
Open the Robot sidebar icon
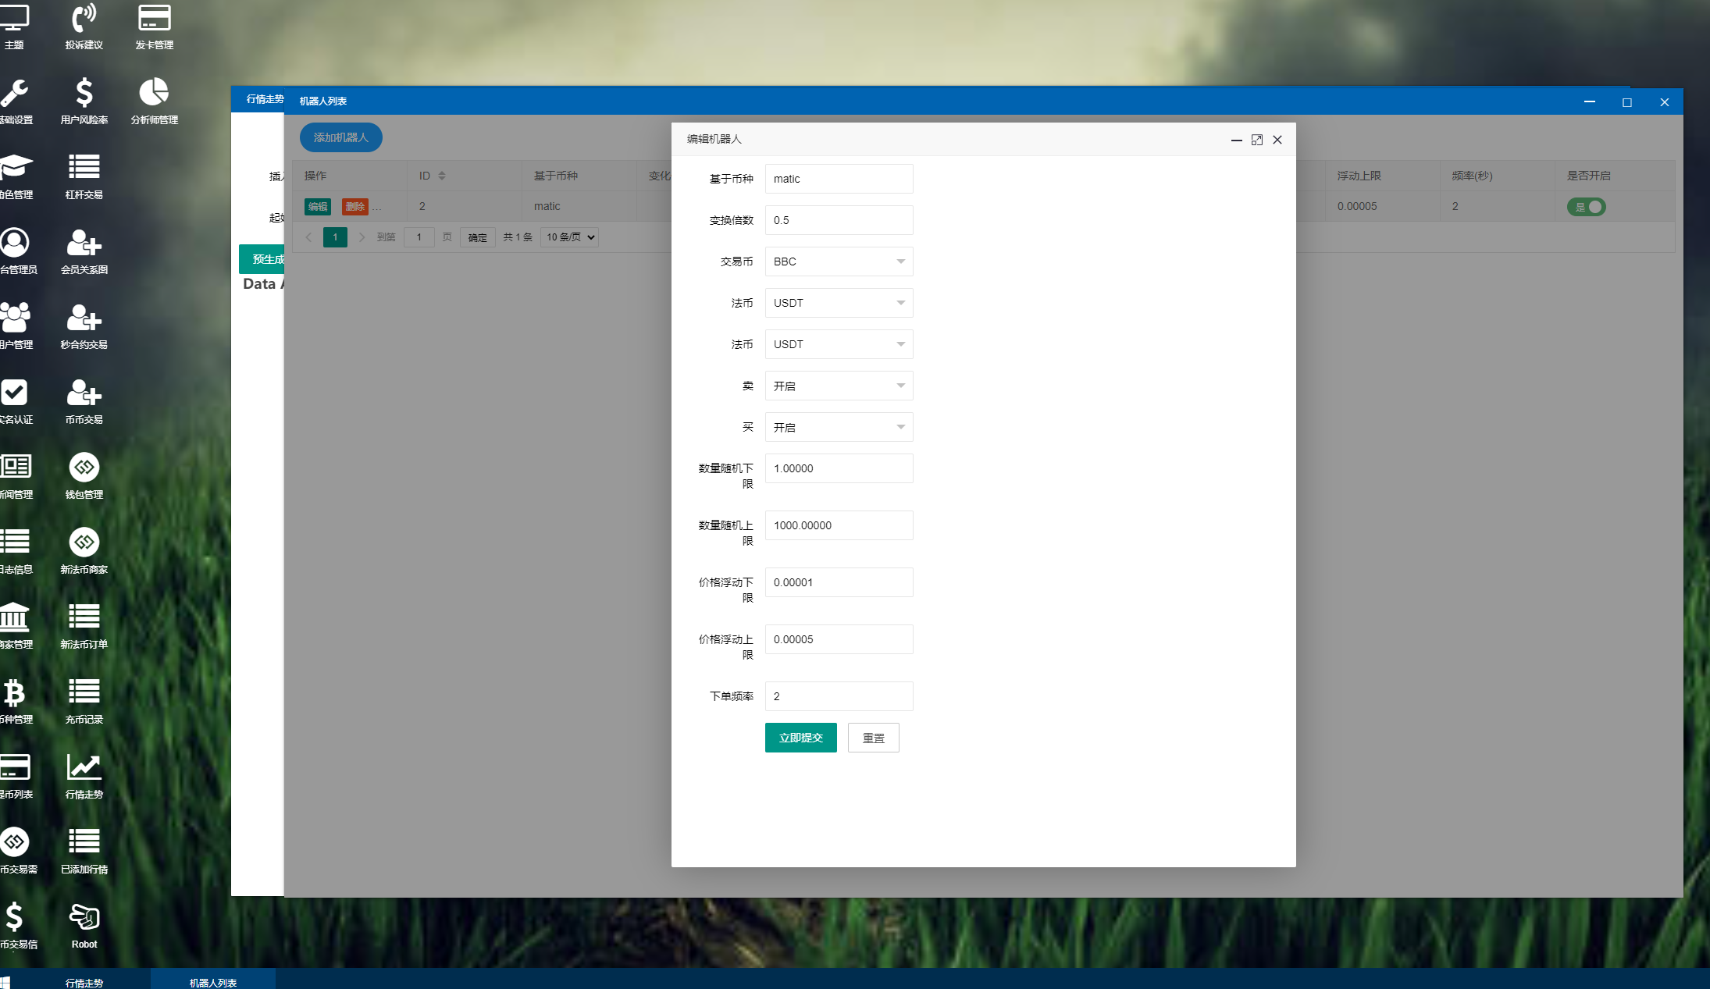[x=84, y=925]
